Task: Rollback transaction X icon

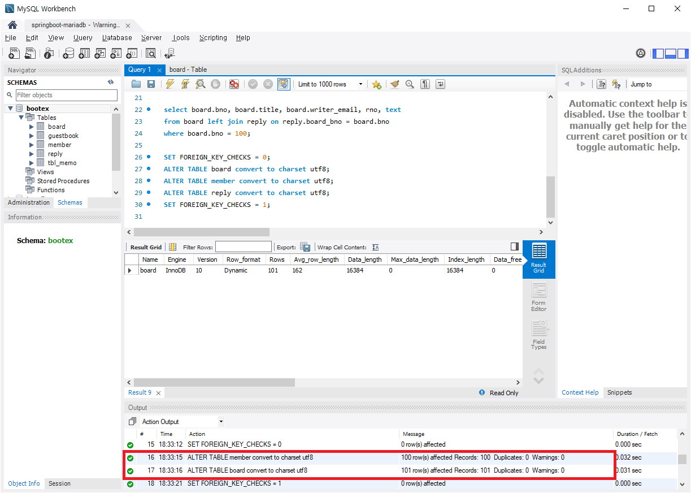Action: [268, 84]
